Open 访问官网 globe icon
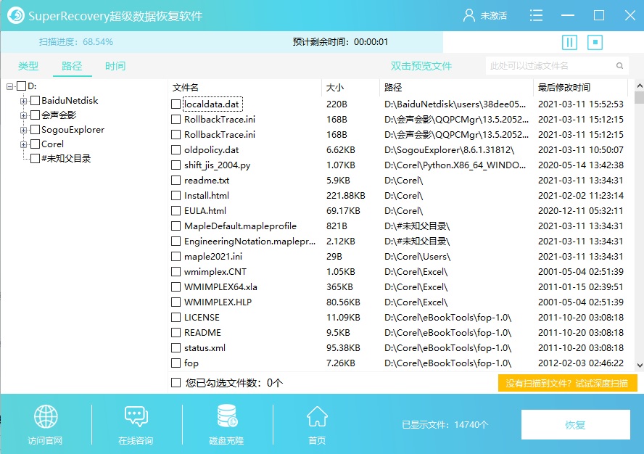Viewport: 644px width, 454px height. pos(46,416)
